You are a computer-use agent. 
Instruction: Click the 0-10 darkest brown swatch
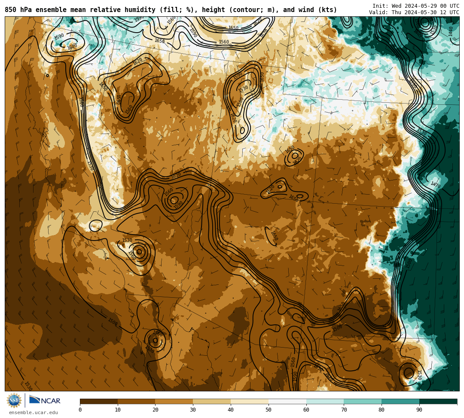[x=99, y=401]
